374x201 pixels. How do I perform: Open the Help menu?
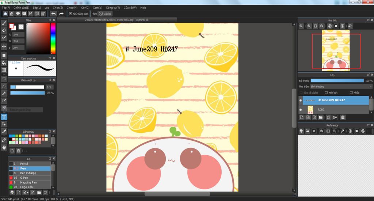(143, 8)
